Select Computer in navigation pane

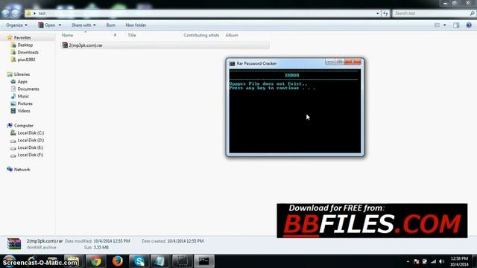(23, 126)
